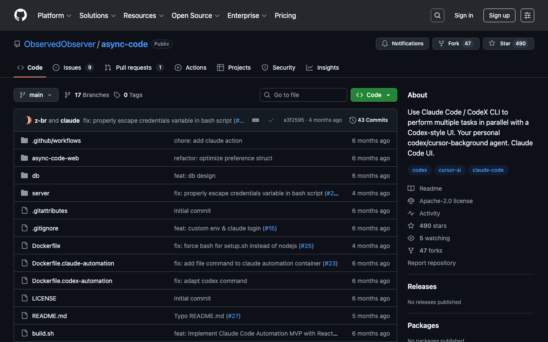
Task: Click the Sign up button
Action: click(x=499, y=15)
